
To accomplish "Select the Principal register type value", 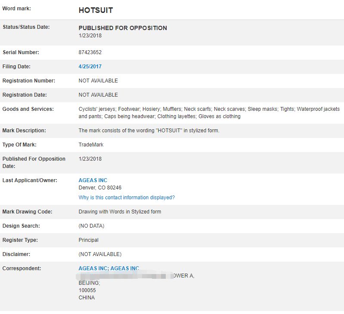I will 88,240.
